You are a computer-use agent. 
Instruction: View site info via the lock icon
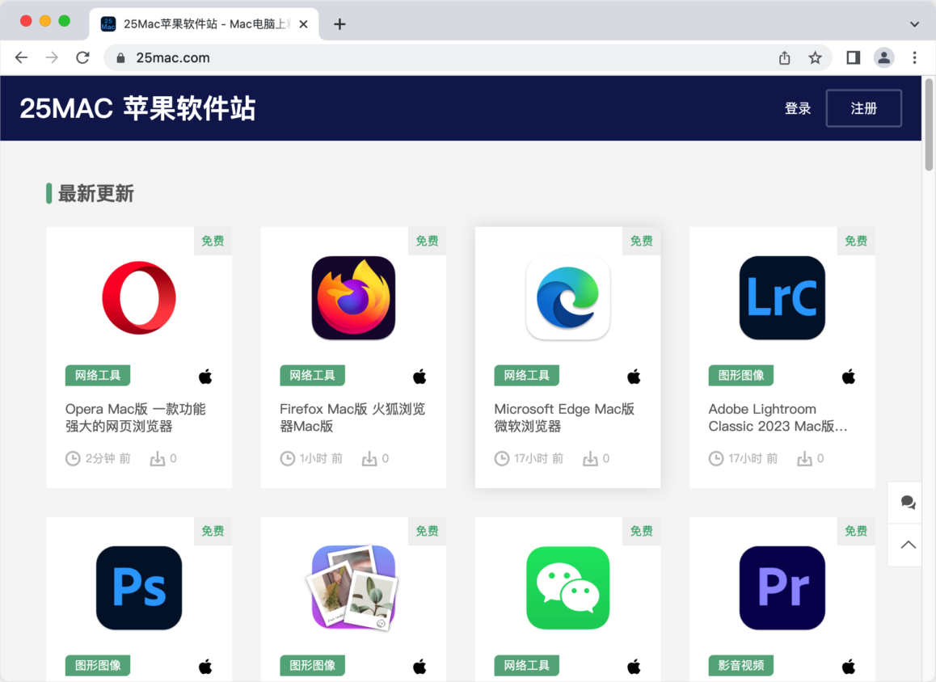[x=120, y=58]
